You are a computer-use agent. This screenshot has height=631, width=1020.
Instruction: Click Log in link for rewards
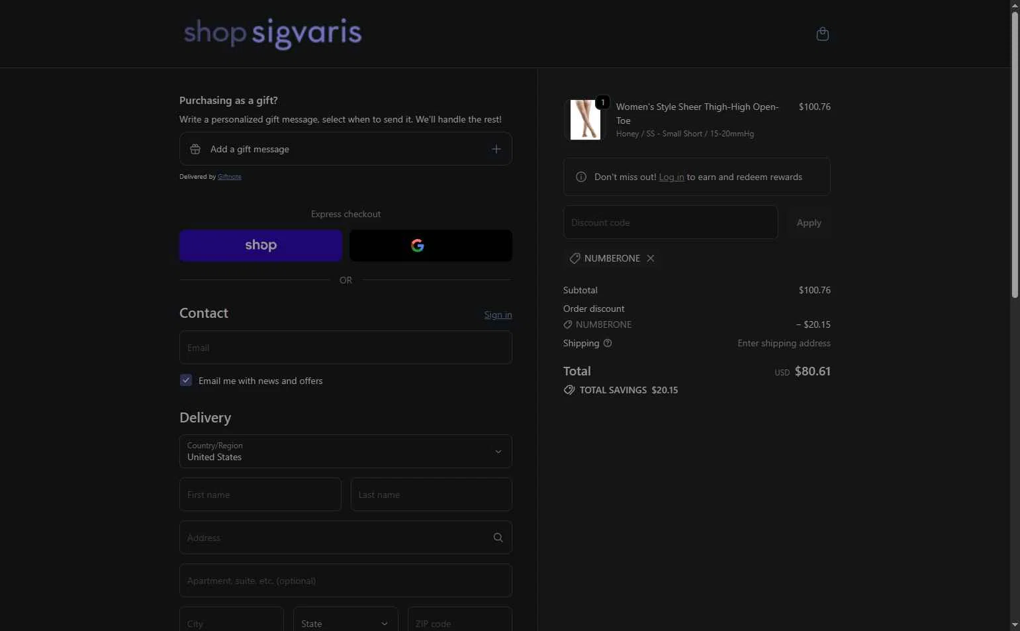coord(671,177)
